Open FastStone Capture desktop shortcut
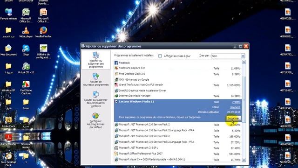 [26, 87]
